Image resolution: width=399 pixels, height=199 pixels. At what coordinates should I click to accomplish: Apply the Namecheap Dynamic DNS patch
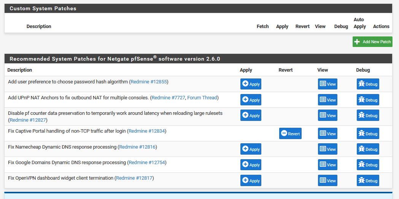pyautogui.click(x=251, y=149)
